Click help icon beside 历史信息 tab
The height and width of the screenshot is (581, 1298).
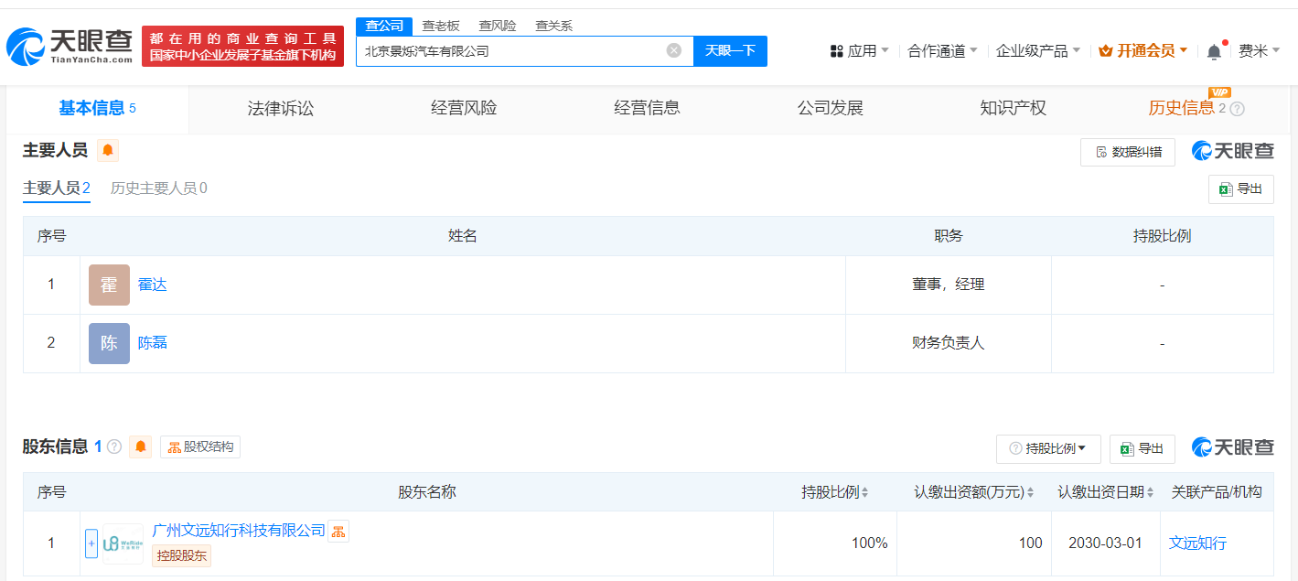(x=1238, y=109)
